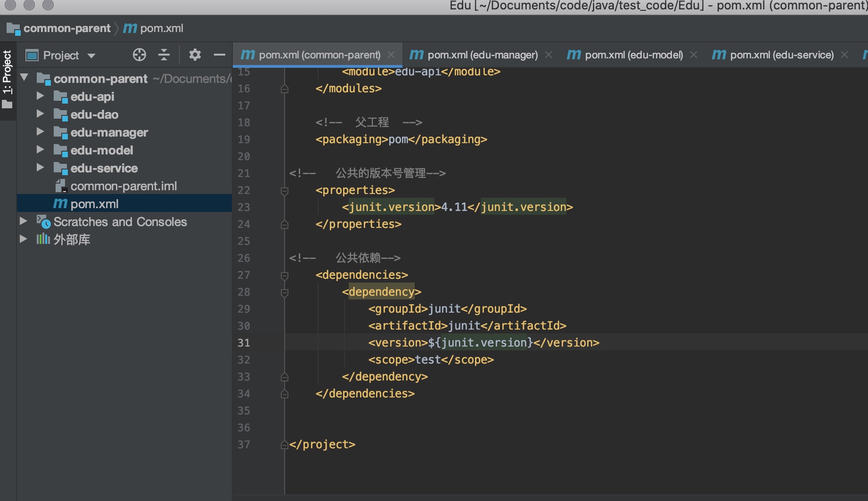Select common-parent.iml file in tree
The height and width of the screenshot is (501, 868).
pyautogui.click(x=123, y=186)
